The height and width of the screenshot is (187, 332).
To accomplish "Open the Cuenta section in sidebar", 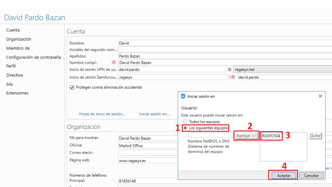I will [13, 30].
